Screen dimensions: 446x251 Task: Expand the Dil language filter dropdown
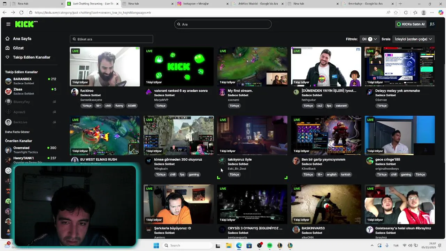[x=369, y=39]
